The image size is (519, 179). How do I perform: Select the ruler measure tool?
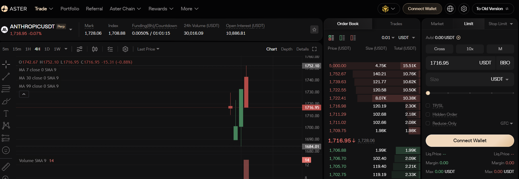pyautogui.click(x=6, y=166)
